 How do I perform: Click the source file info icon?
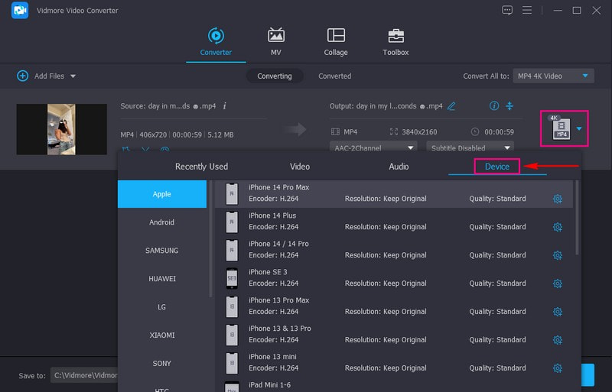click(x=224, y=105)
